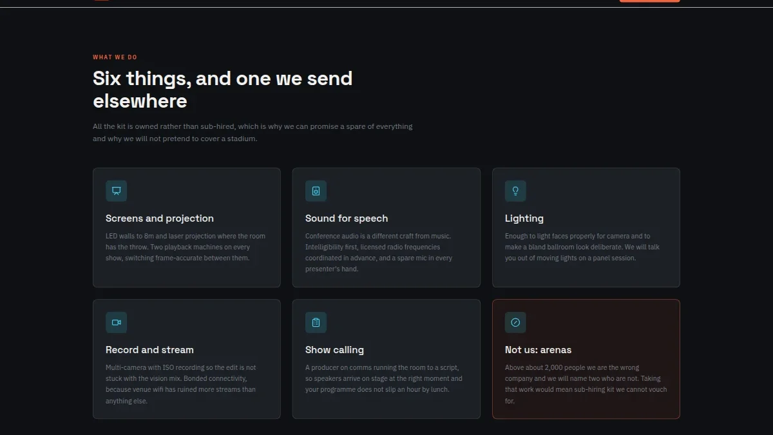Click the compass icon on Not us card

pyautogui.click(x=515, y=322)
